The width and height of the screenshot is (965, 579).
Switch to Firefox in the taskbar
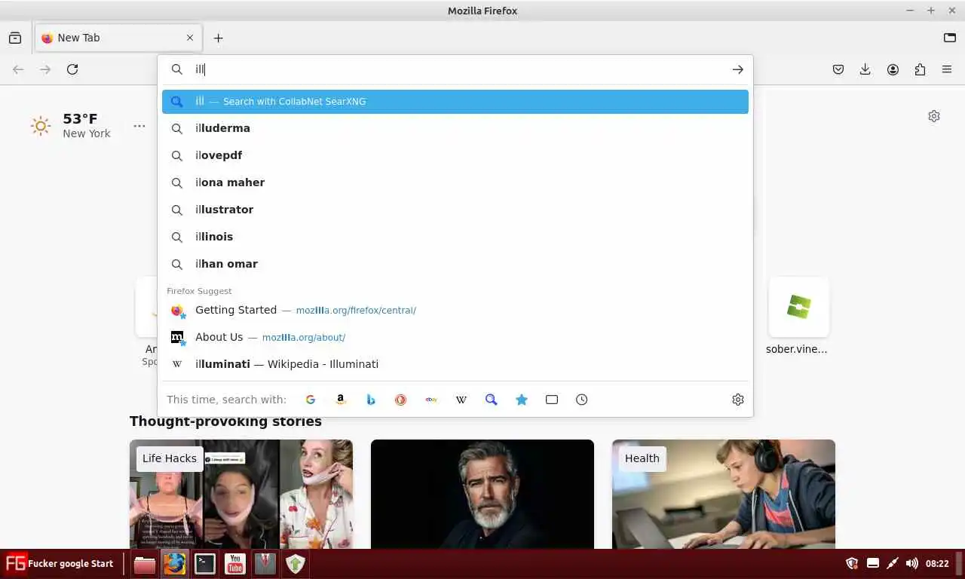[x=175, y=564]
